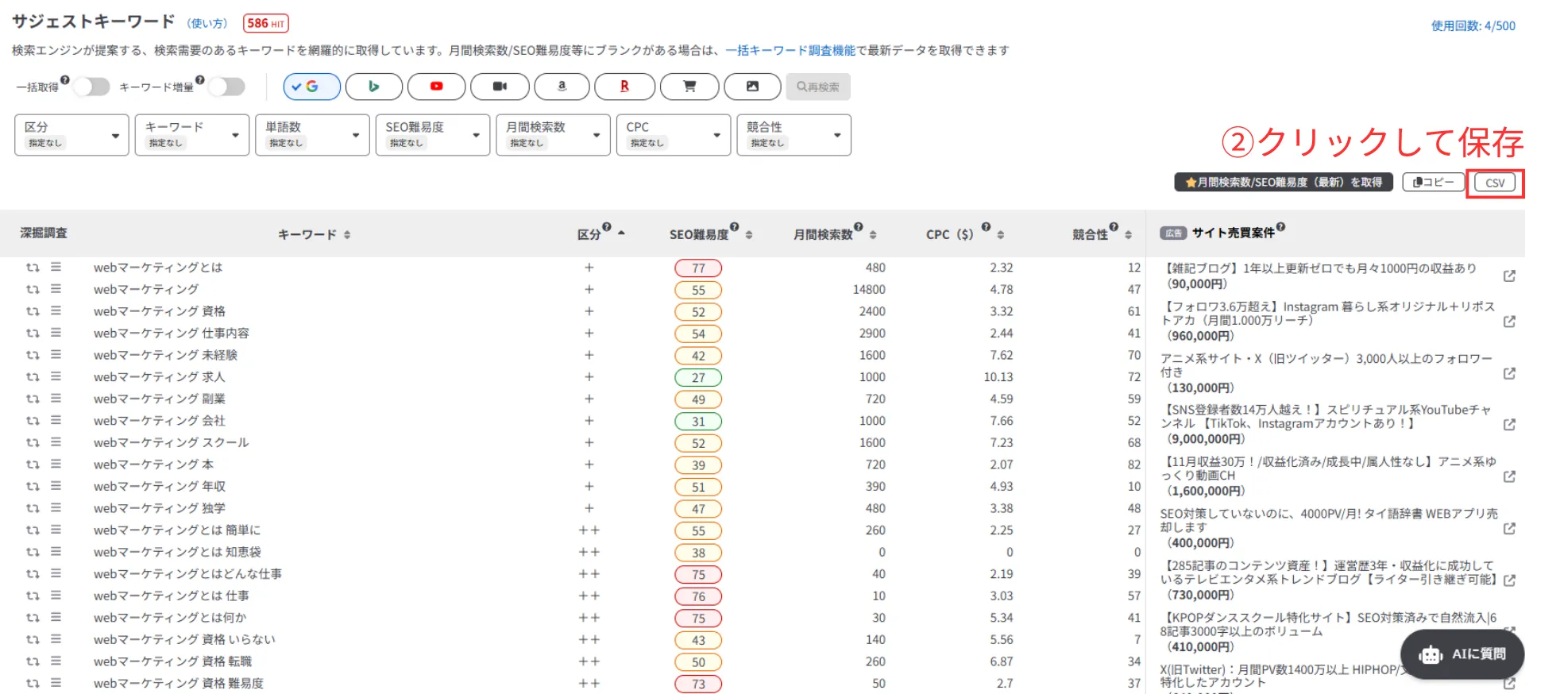Click SEO difficulty badge 77 for webマーケティングとは
1560x694 pixels.
698,268
